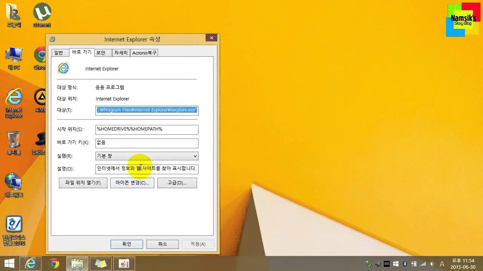Viewport: 483px width, 271px height.
Task: Launch uTorrent from the desktop
Action: point(42,15)
